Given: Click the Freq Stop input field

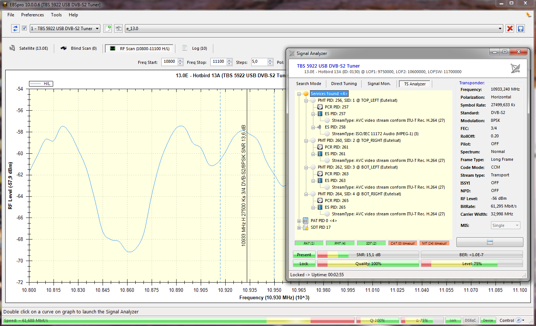Looking at the screenshot, I should 219,62.
